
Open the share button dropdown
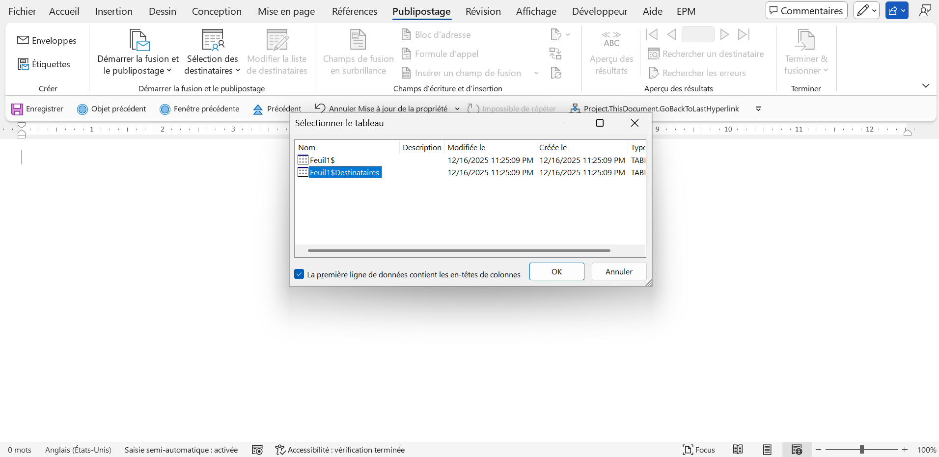(x=897, y=10)
